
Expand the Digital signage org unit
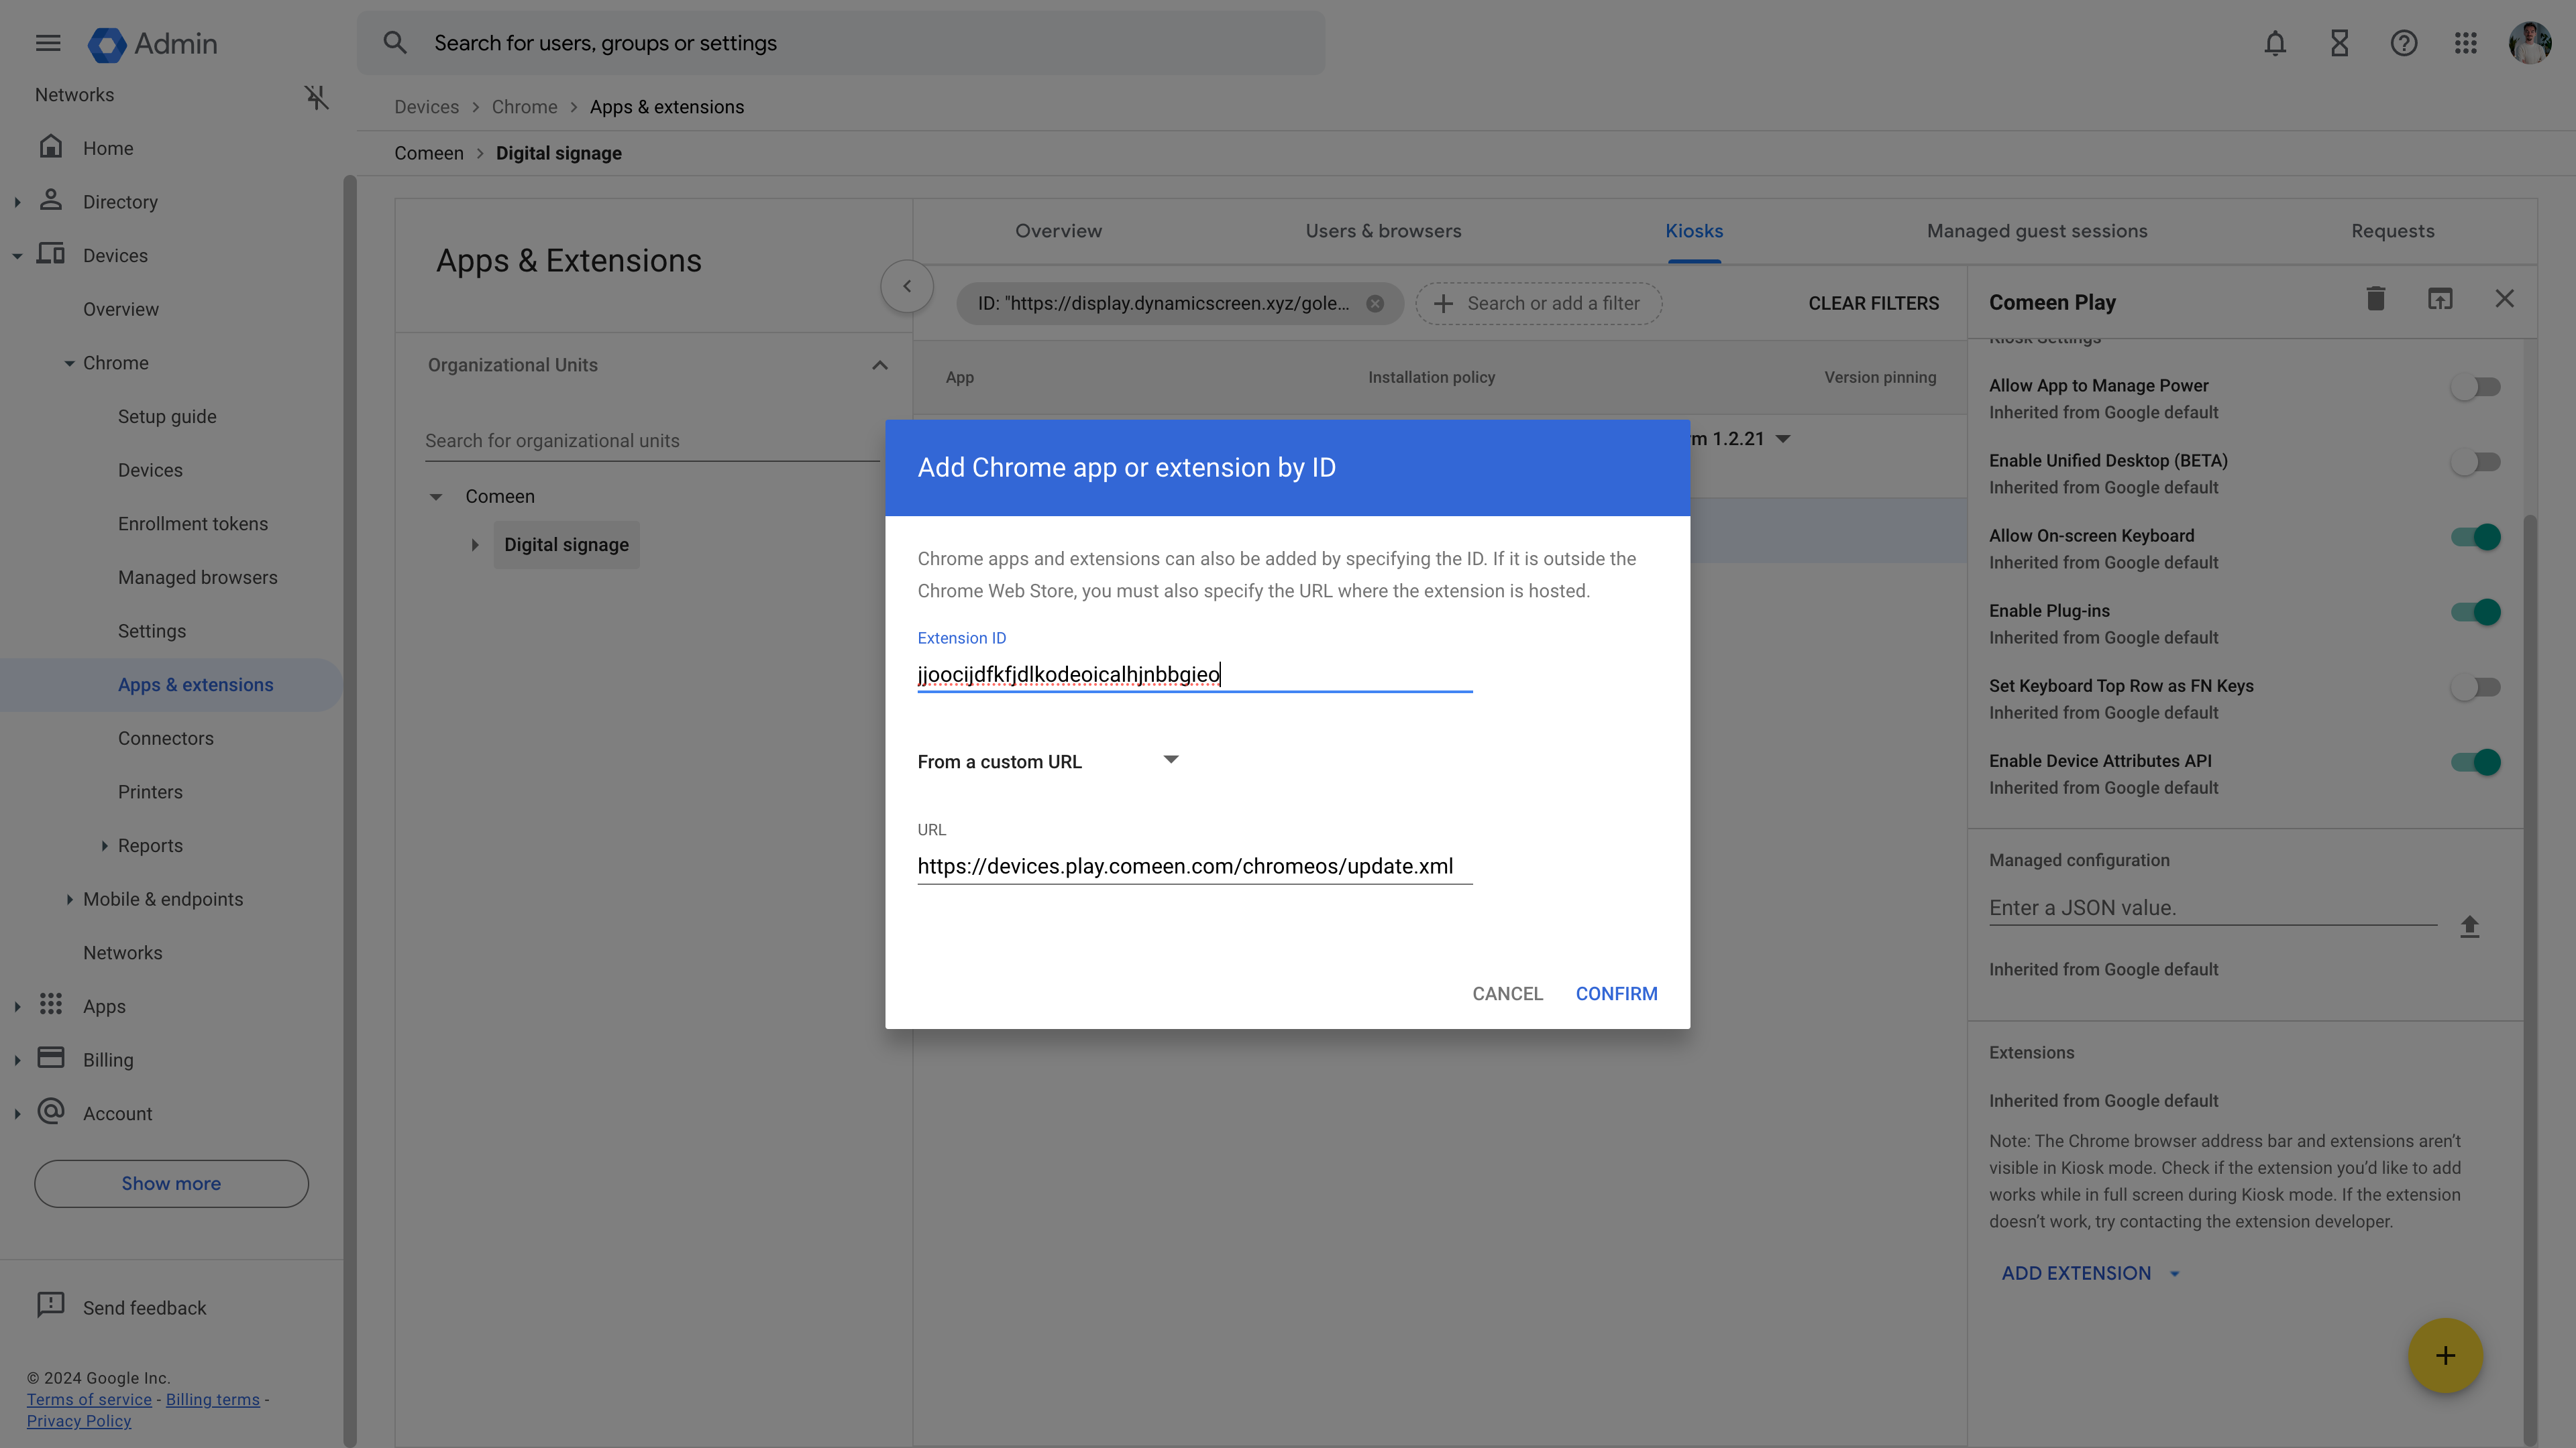(475, 546)
